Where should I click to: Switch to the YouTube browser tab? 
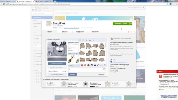[x=44, y=1]
